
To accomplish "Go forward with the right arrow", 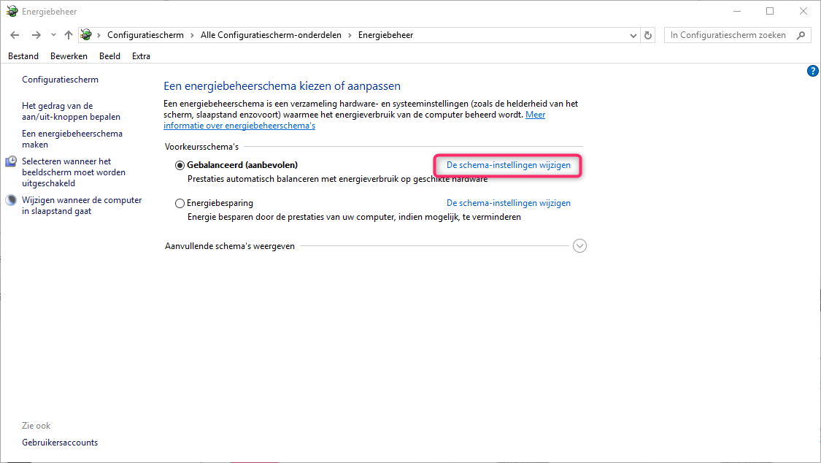I will tap(36, 35).
